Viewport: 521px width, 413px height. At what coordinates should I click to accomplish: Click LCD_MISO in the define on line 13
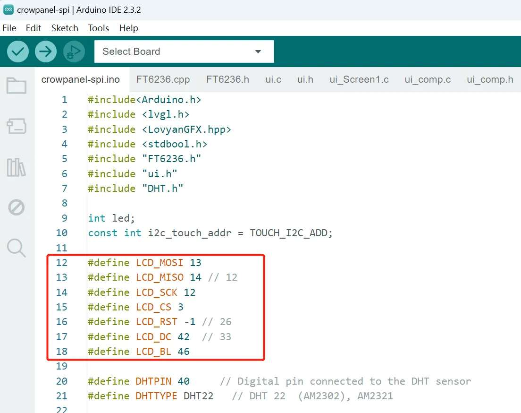(160, 277)
